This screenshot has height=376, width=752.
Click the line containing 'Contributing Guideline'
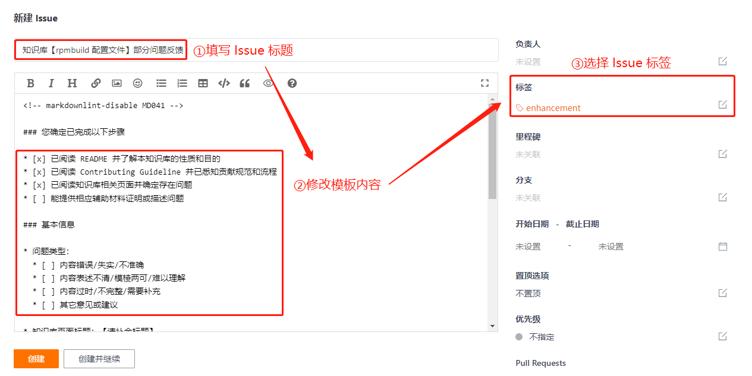(x=150, y=172)
